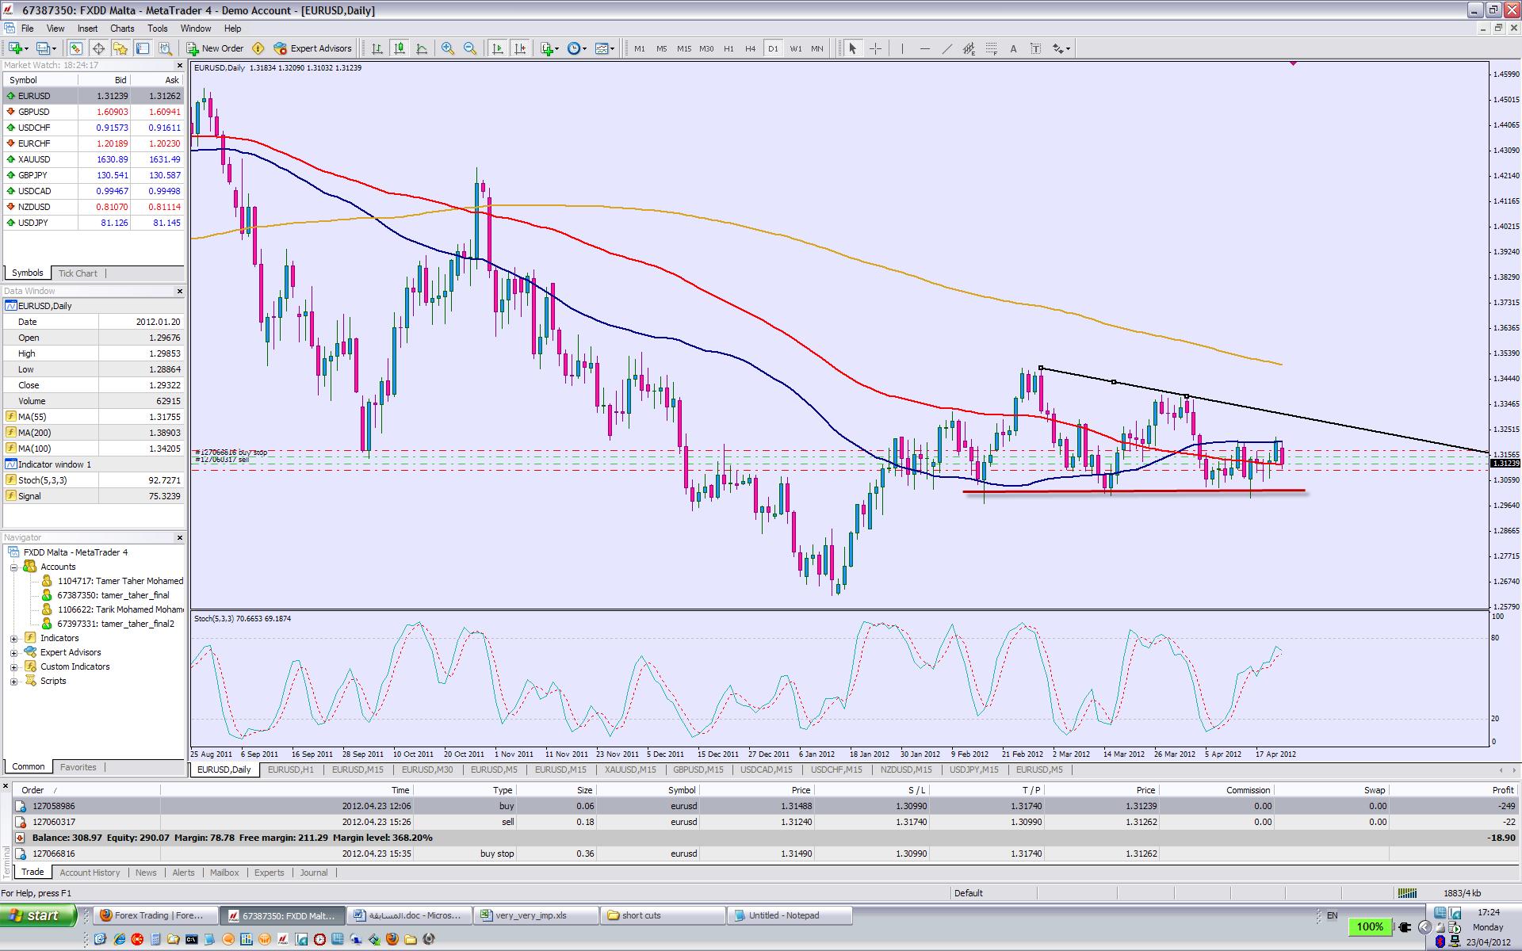Open the Profiles dropdown arrow

[55, 48]
